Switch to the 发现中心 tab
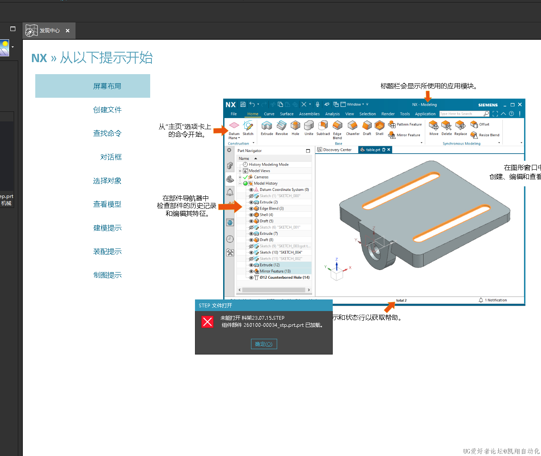 (49, 31)
